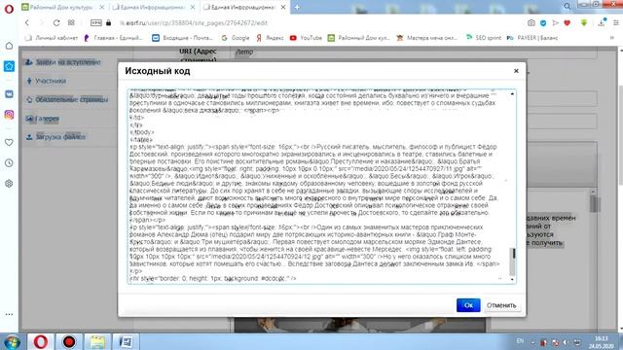Reload the page with the refresh icon
The height and width of the screenshot is (350, 623).
56,23
